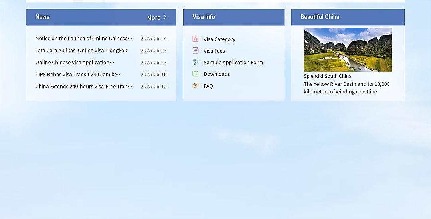Open TIPS Bebas Visa Transit 240 Jam article
This screenshot has height=219, width=431.
point(79,74)
